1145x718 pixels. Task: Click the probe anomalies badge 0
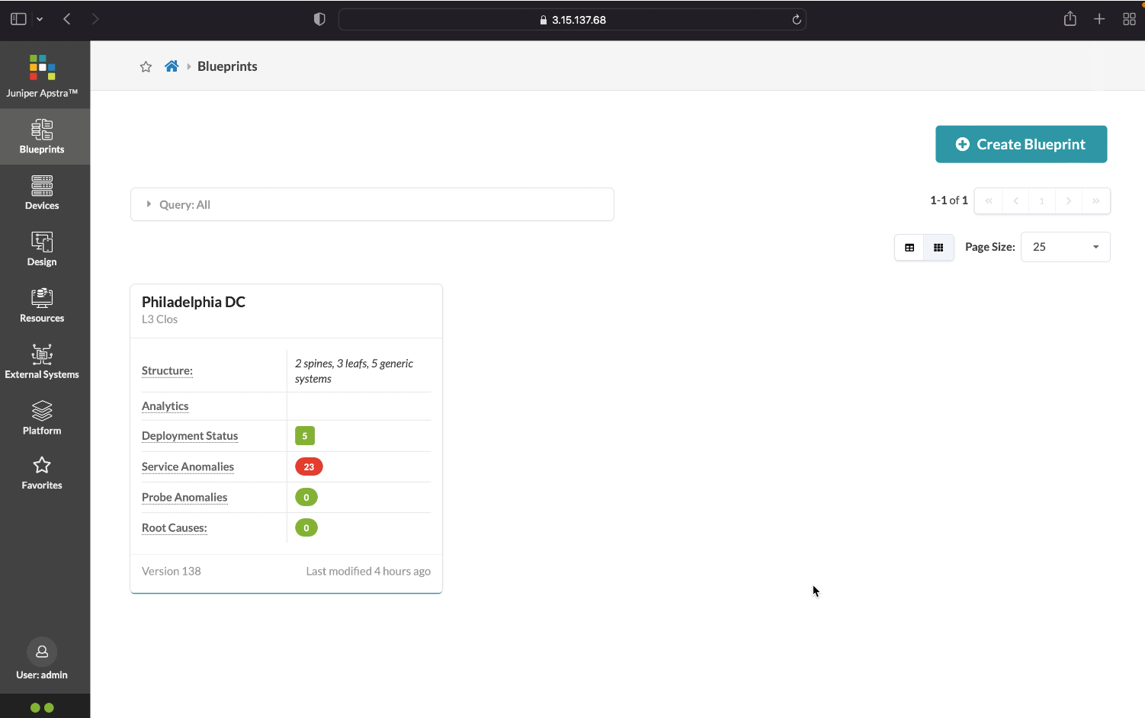pos(306,497)
